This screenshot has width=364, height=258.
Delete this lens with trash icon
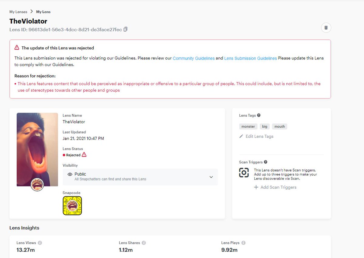[x=326, y=28]
